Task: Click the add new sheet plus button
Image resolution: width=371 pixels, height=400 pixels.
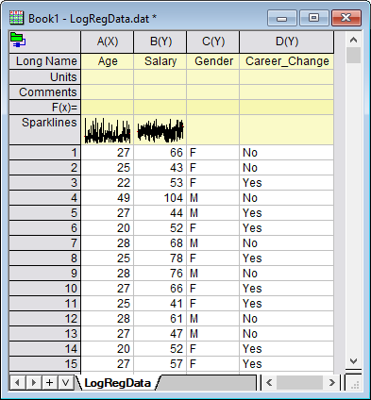Action: (49, 383)
